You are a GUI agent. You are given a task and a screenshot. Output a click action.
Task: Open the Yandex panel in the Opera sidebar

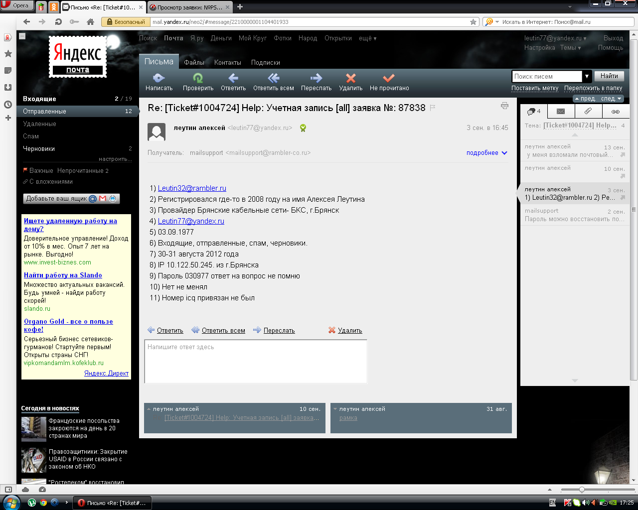(7, 38)
